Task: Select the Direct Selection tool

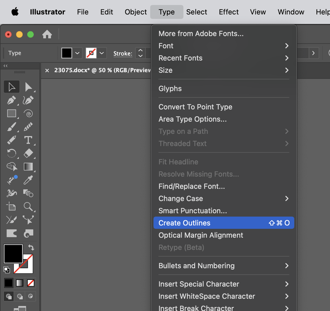Action: pos(28,87)
